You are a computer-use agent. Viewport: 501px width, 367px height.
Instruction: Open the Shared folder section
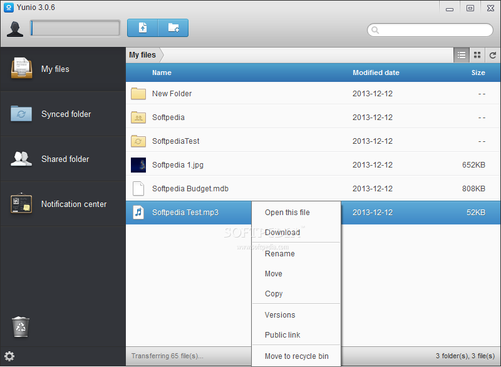click(63, 159)
